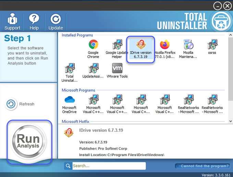Select the first RealNetworks - Microsoft icon
The height and width of the screenshot is (177, 233).
[x=188, y=104]
